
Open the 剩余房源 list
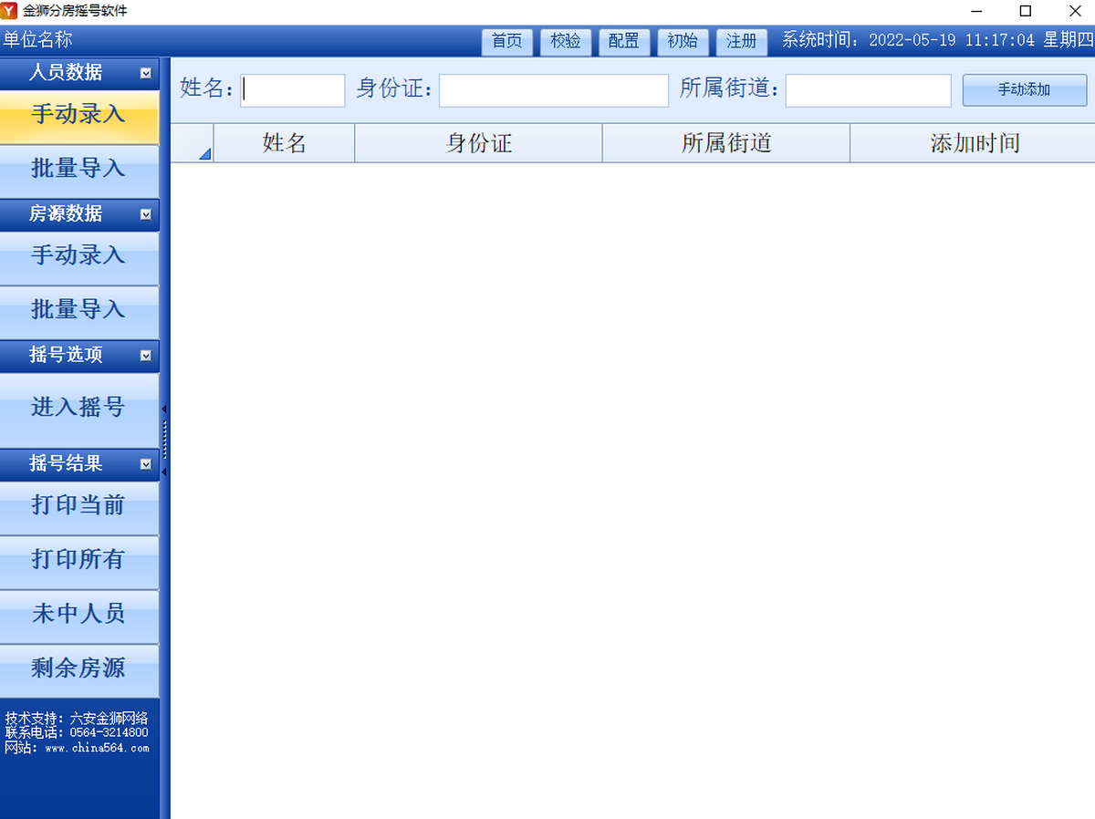(79, 669)
